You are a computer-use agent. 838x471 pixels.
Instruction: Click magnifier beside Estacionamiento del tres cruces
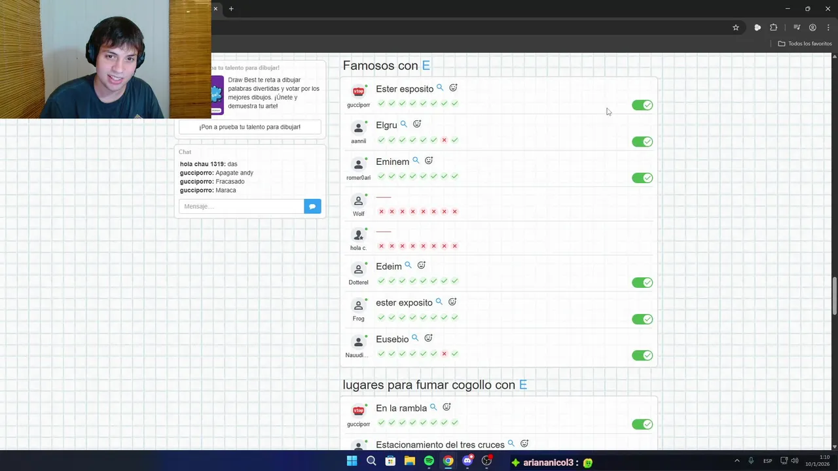pos(511,444)
